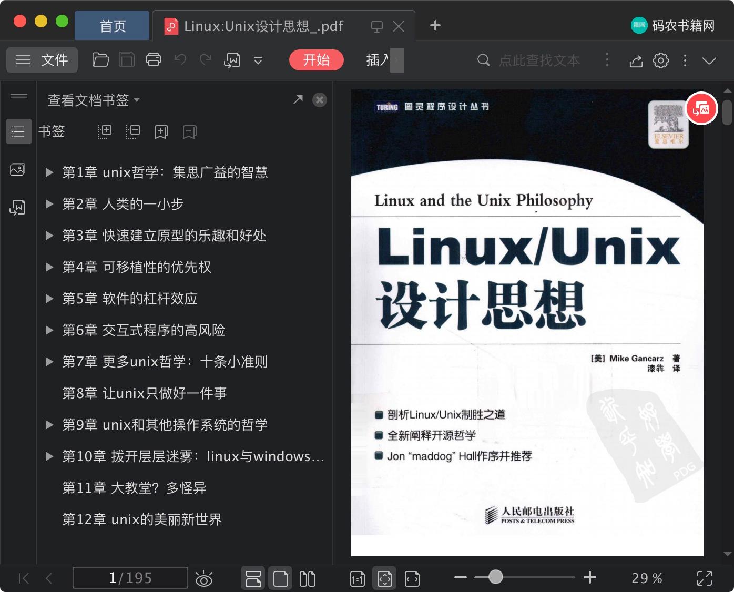Open bookmark 第9章 unix和其他操作系统的哲学
Screen dimensions: 734x592
pyautogui.click(x=165, y=425)
